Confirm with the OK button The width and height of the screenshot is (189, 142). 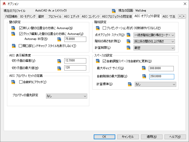click(104, 137)
